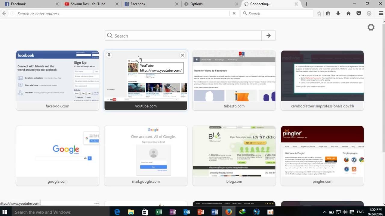This screenshot has height=216, width=385.
Task: Open the tube2fb.com tile
Action: pos(234,80)
